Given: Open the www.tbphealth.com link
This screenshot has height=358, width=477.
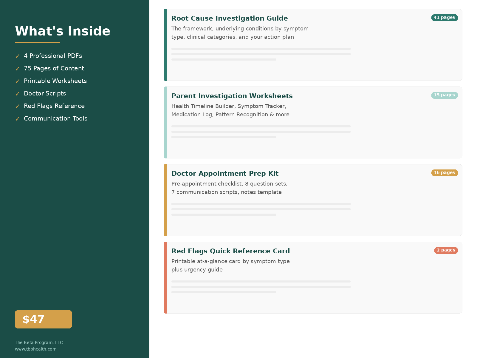Looking at the screenshot, I should (x=35, y=349).
